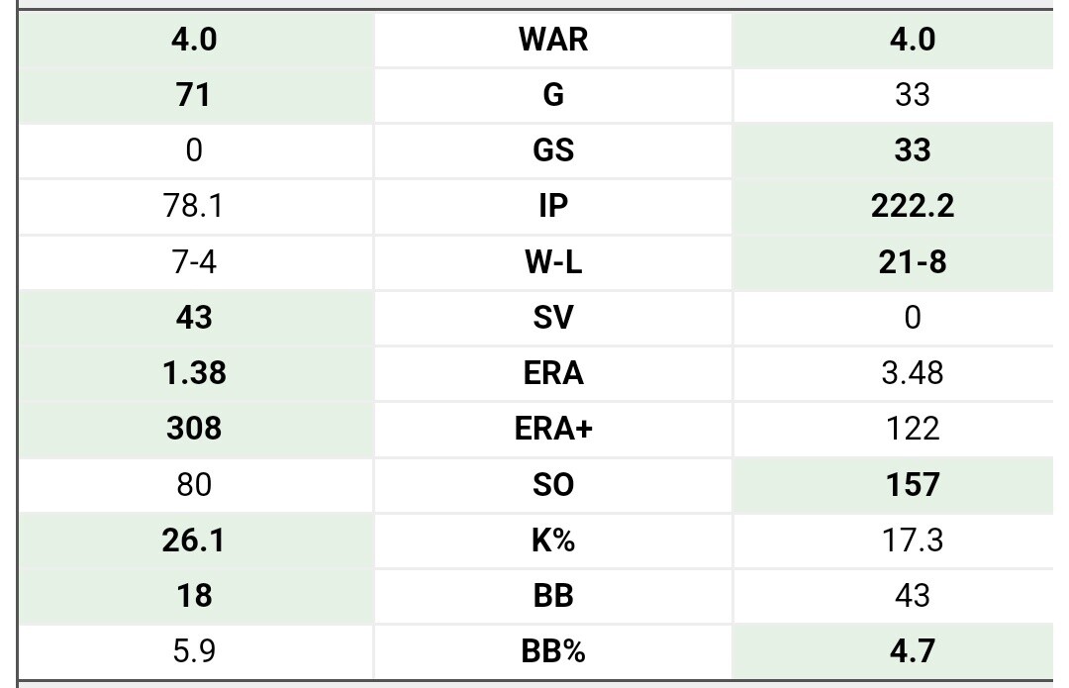Viewport: 1069px width, 688px height.
Task: Select the SV row label
Action: pos(553,317)
